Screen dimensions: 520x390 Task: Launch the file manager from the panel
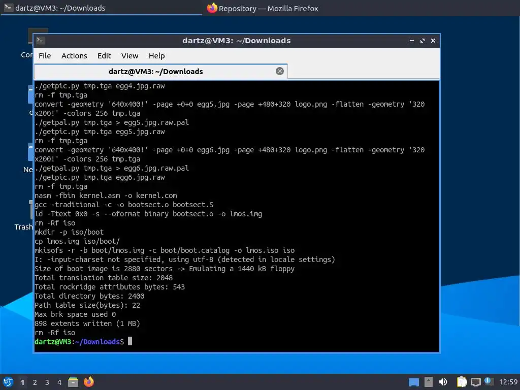(73, 382)
